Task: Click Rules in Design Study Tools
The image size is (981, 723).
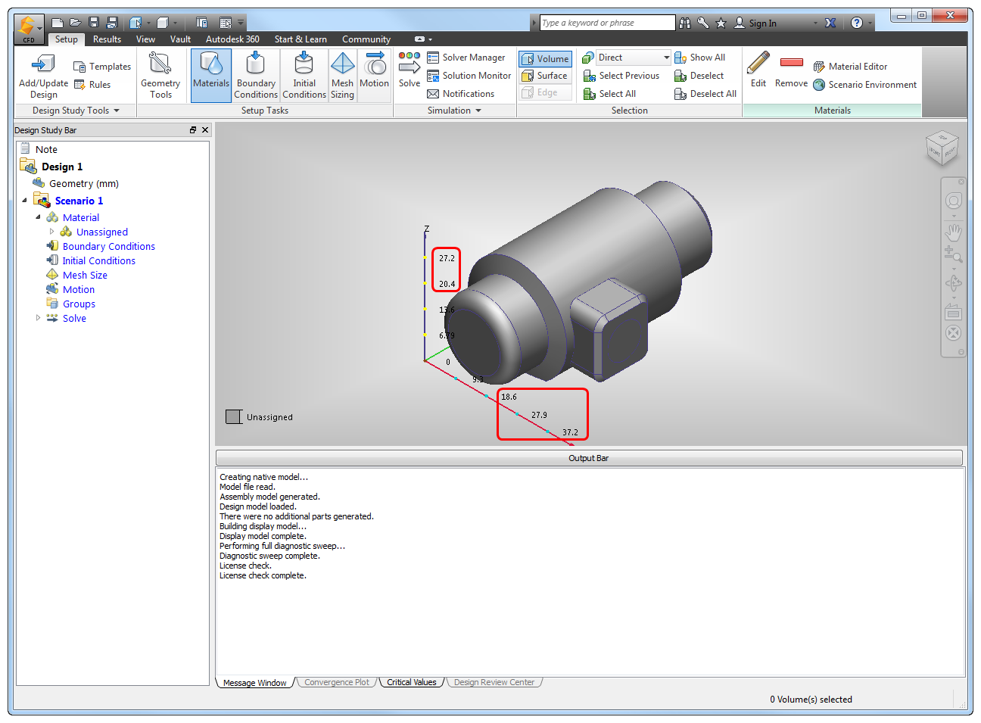Action: pos(92,85)
